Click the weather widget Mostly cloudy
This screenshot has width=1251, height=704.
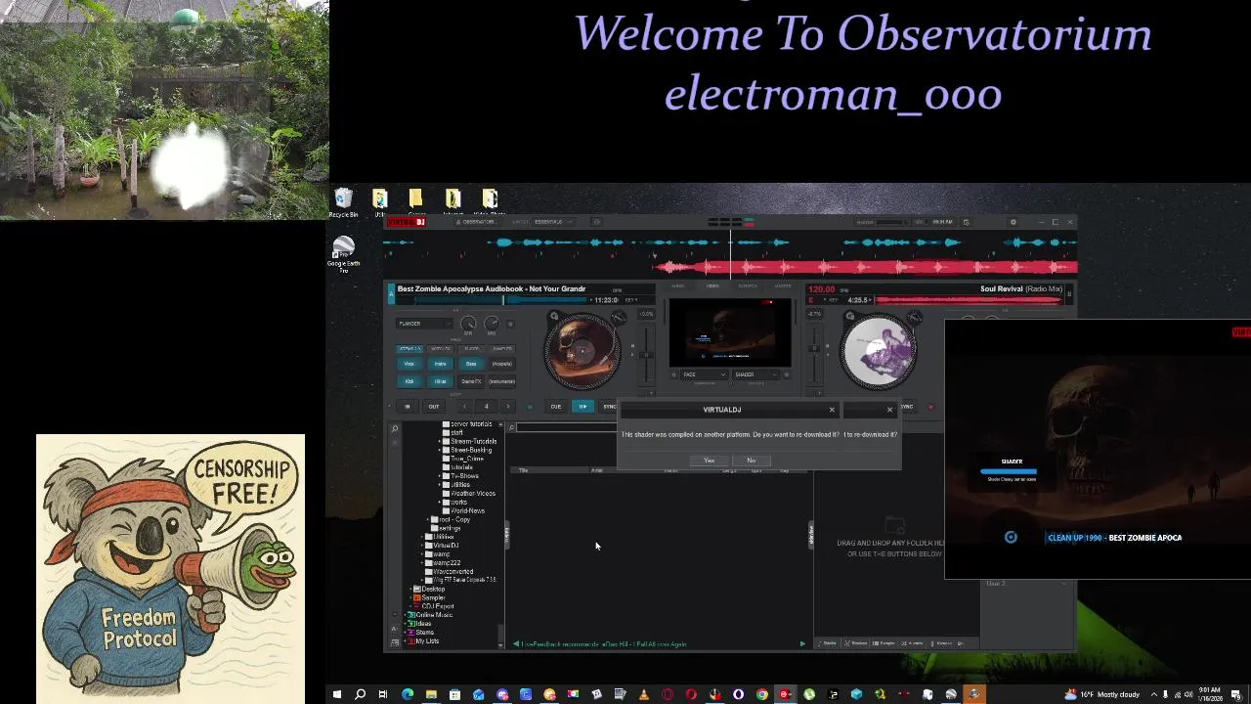click(1102, 695)
